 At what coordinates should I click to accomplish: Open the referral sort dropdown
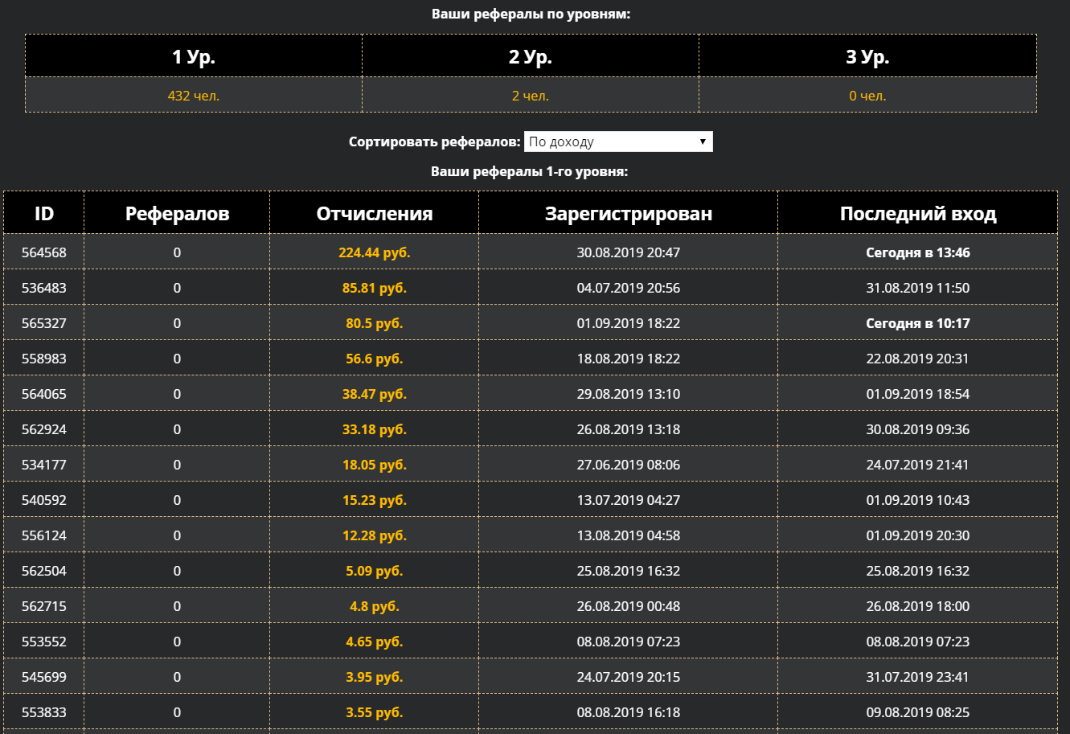[x=617, y=142]
